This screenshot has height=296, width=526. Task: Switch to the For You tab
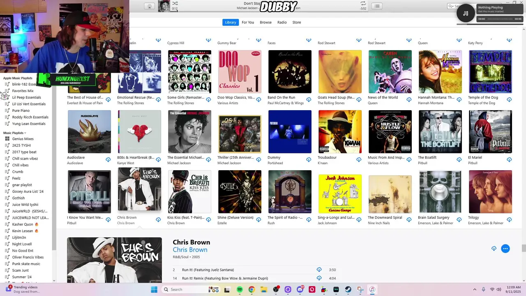click(248, 22)
